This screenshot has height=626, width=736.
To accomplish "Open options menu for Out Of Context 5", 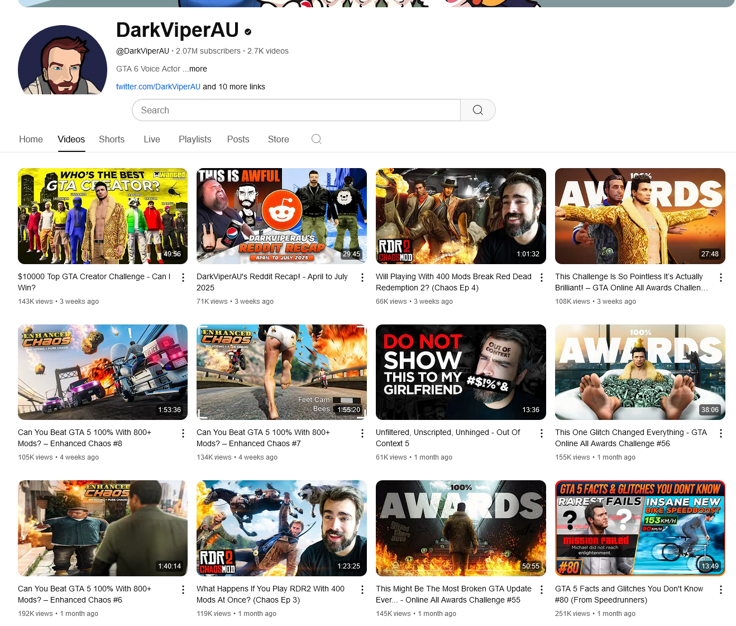I will click(x=542, y=433).
